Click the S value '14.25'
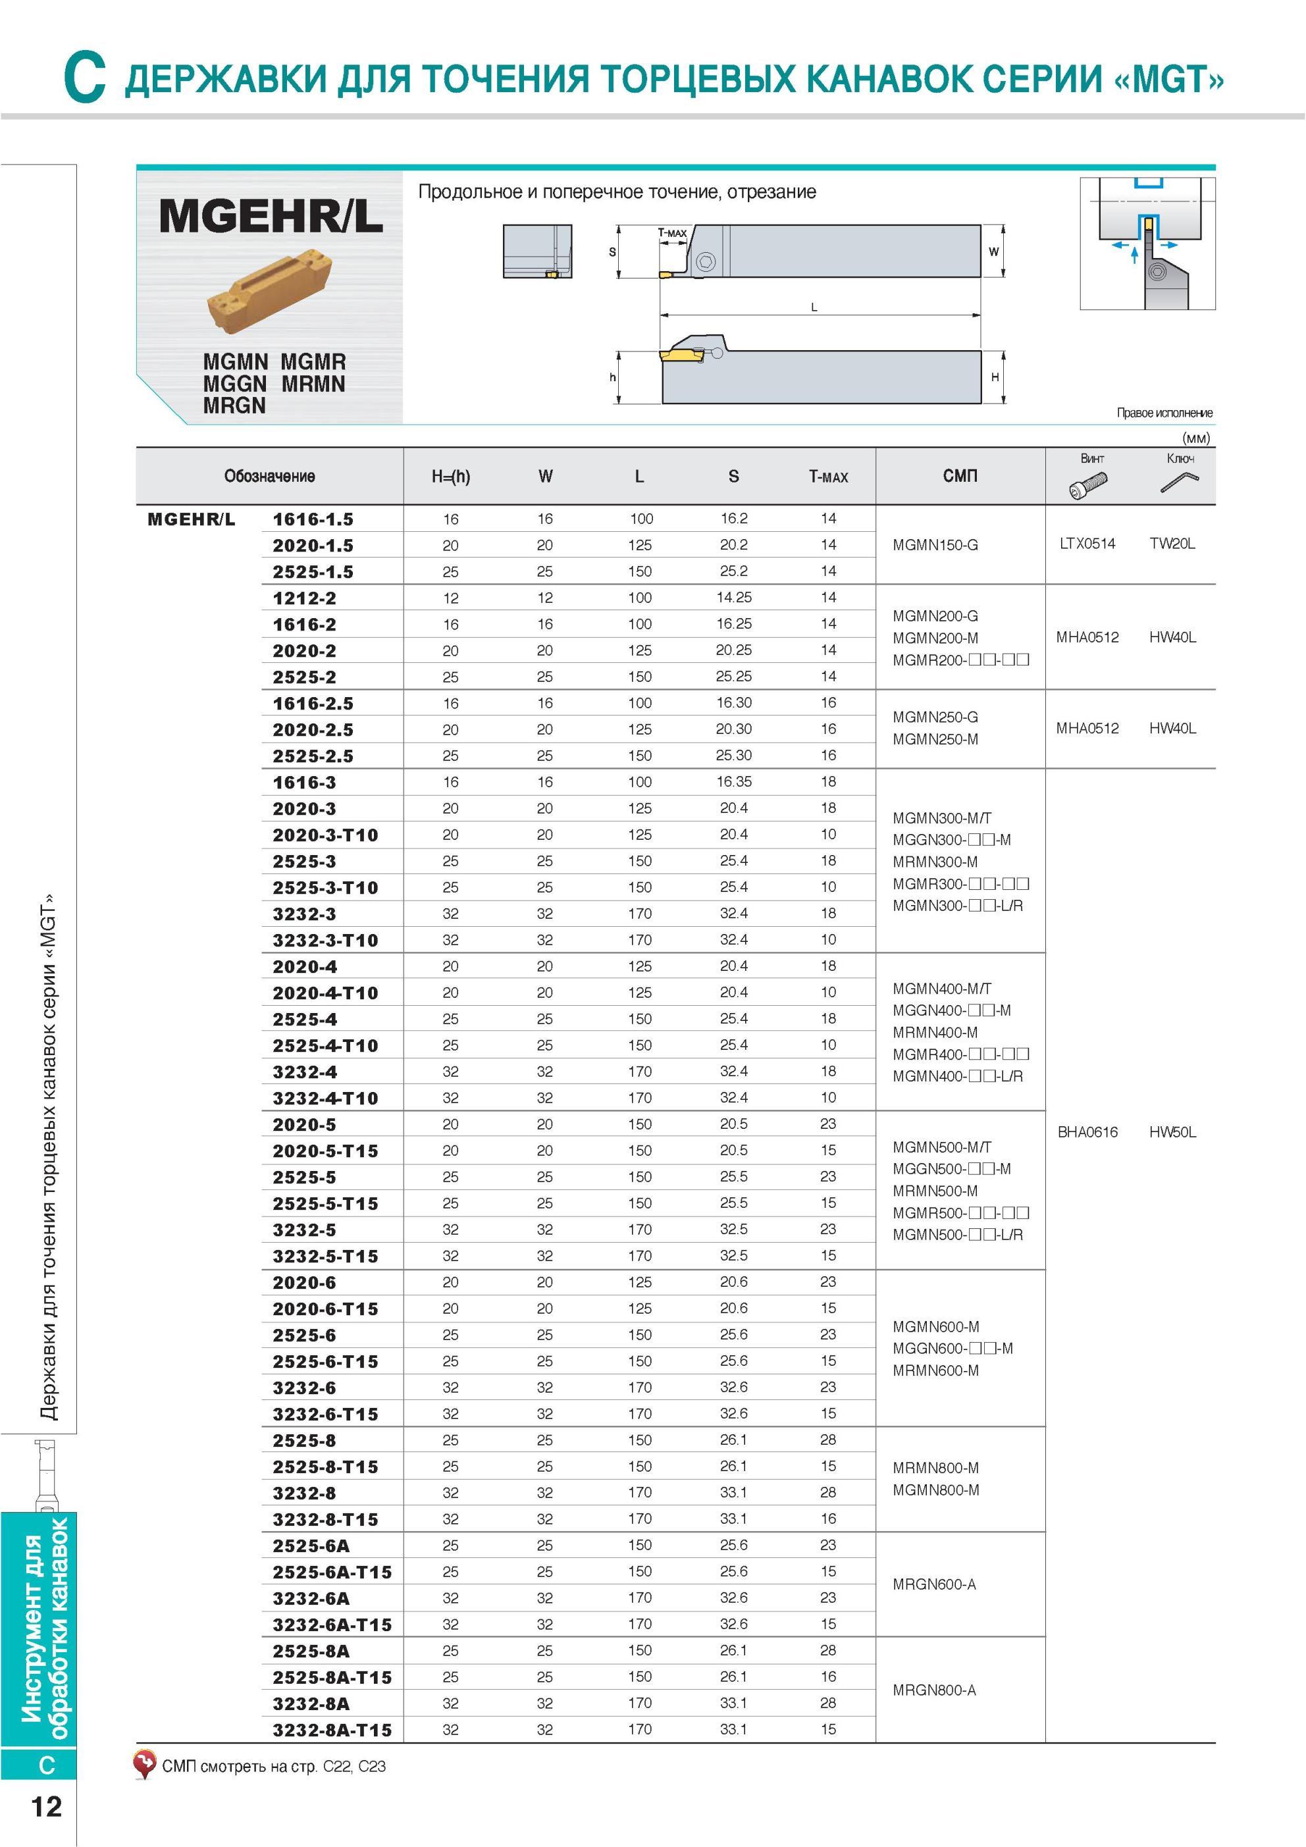The image size is (1306, 1847). tap(734, 597)
